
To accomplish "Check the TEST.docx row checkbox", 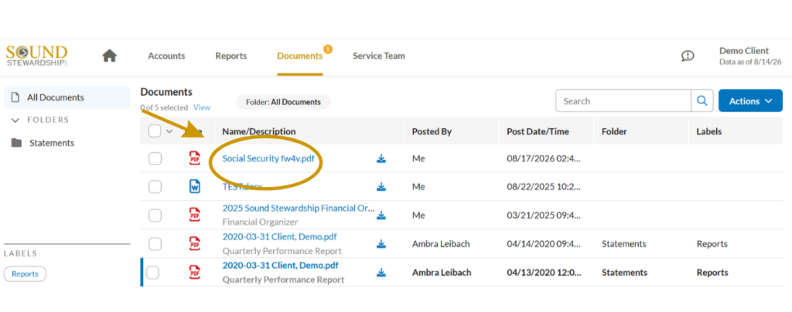I will 155,187.
